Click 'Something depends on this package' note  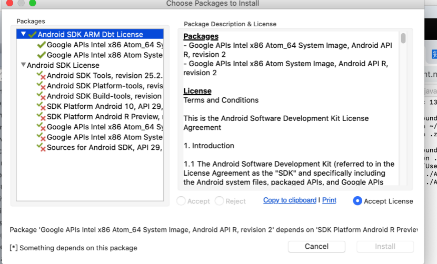pos(73,248)
